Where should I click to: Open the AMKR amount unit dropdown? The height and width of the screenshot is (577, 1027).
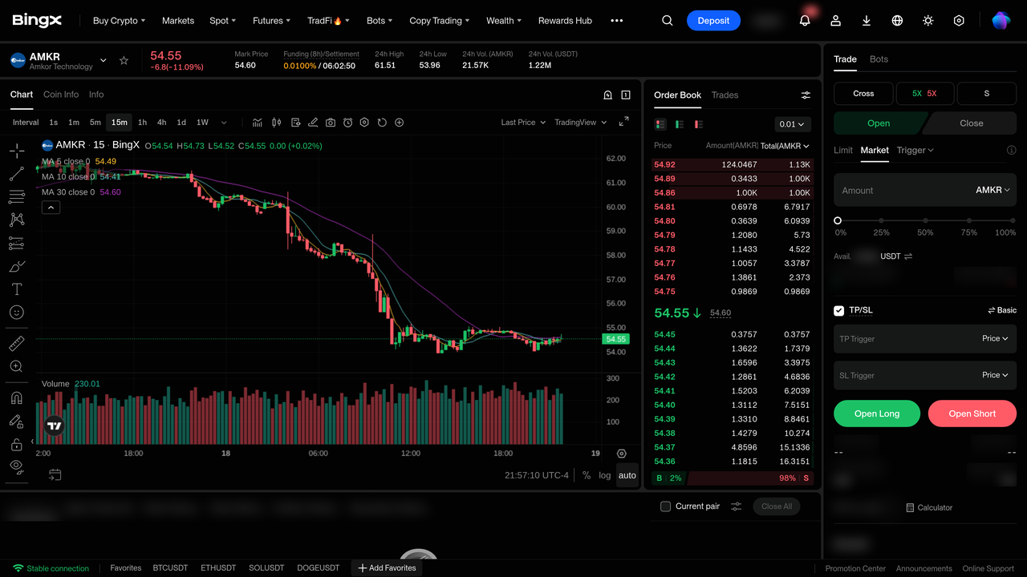coord(992,190)
